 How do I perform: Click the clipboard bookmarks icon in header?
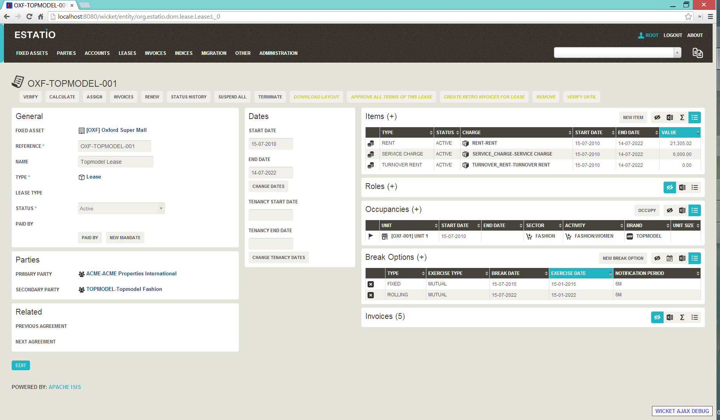[x=697, y=53]
